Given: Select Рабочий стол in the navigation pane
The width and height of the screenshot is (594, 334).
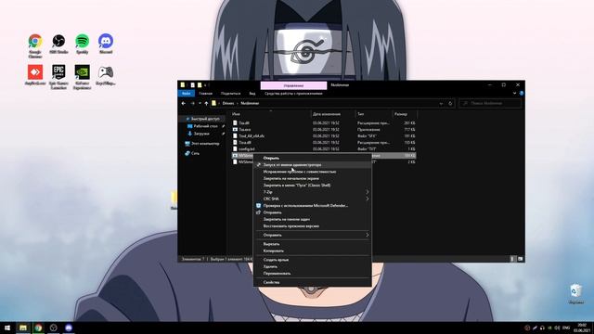Looking at the screenshot, I should pyautogui.click(x=205, y=126).
